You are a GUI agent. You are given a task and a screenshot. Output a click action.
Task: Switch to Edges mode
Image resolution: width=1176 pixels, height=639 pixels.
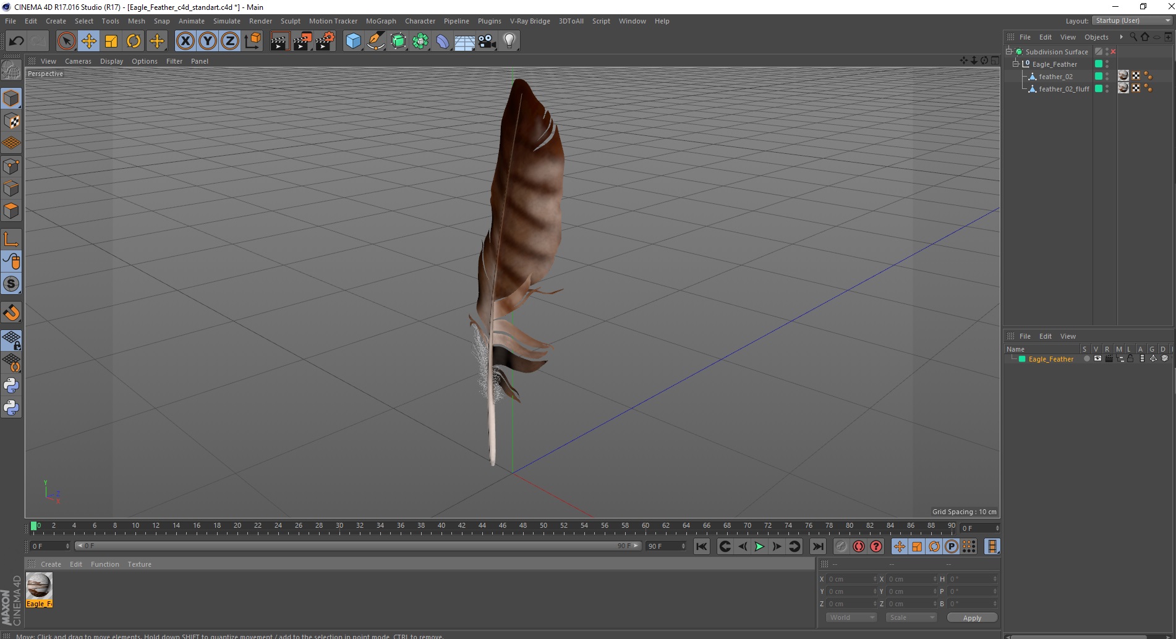(x=11, y=188)
